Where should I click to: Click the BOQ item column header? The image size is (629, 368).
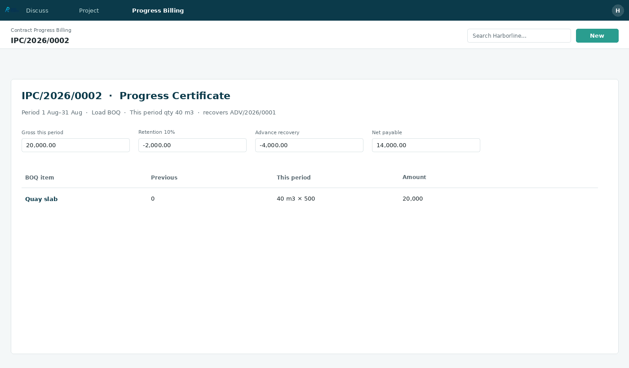[40, 177]
